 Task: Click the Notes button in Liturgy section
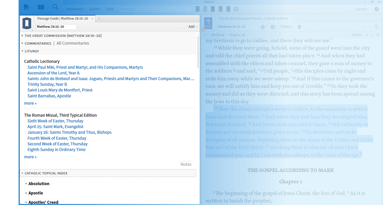(186, 164)
